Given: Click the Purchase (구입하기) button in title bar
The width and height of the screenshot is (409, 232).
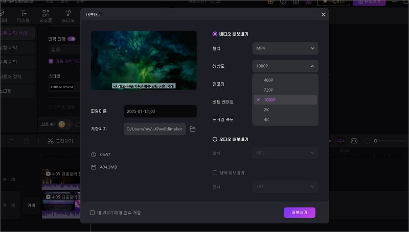Looking at the screenshot, I should pyautogui.click(x=333, y=3).
